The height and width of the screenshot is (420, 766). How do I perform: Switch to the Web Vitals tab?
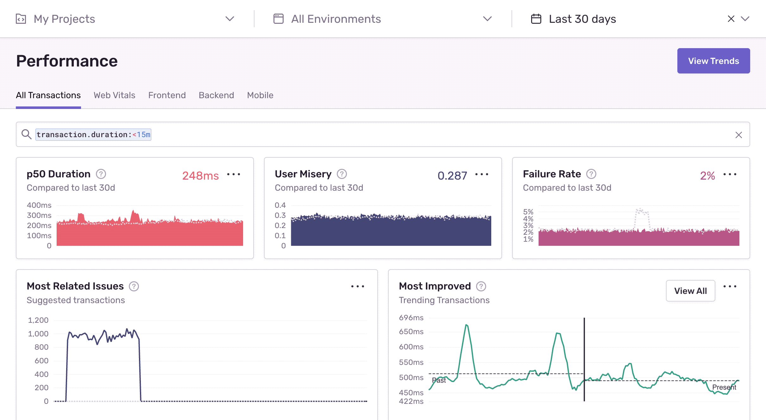(114, 95)
